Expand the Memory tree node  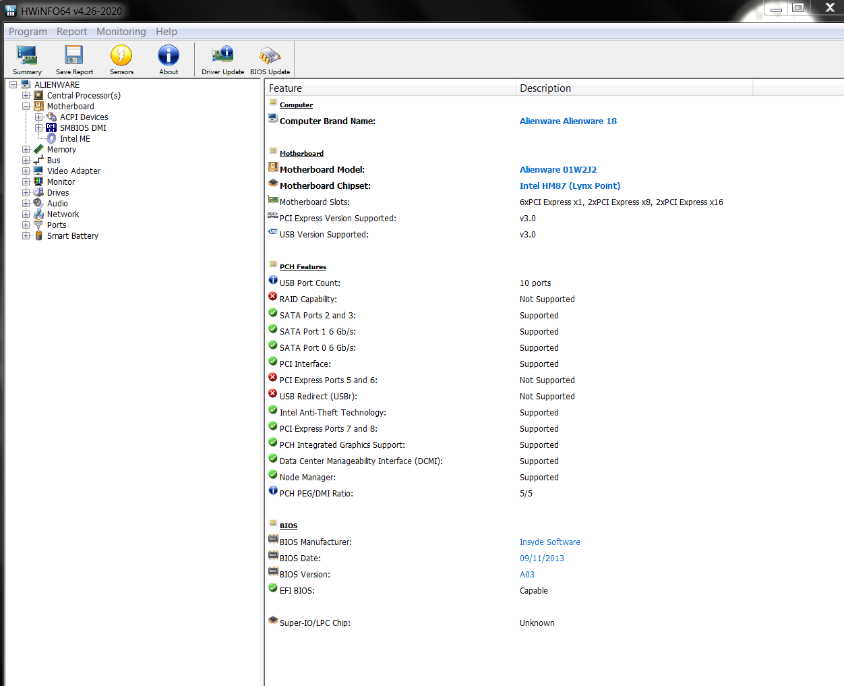pyautogui.click(x=26, y=149)
